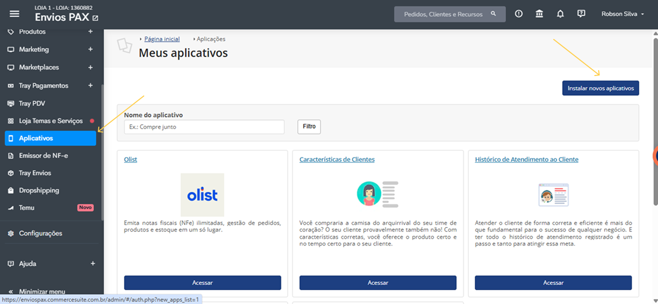Viewport: 658px width, 304px height.
Task: Click the help chat icon in header
Action: [x=581, y=14]
